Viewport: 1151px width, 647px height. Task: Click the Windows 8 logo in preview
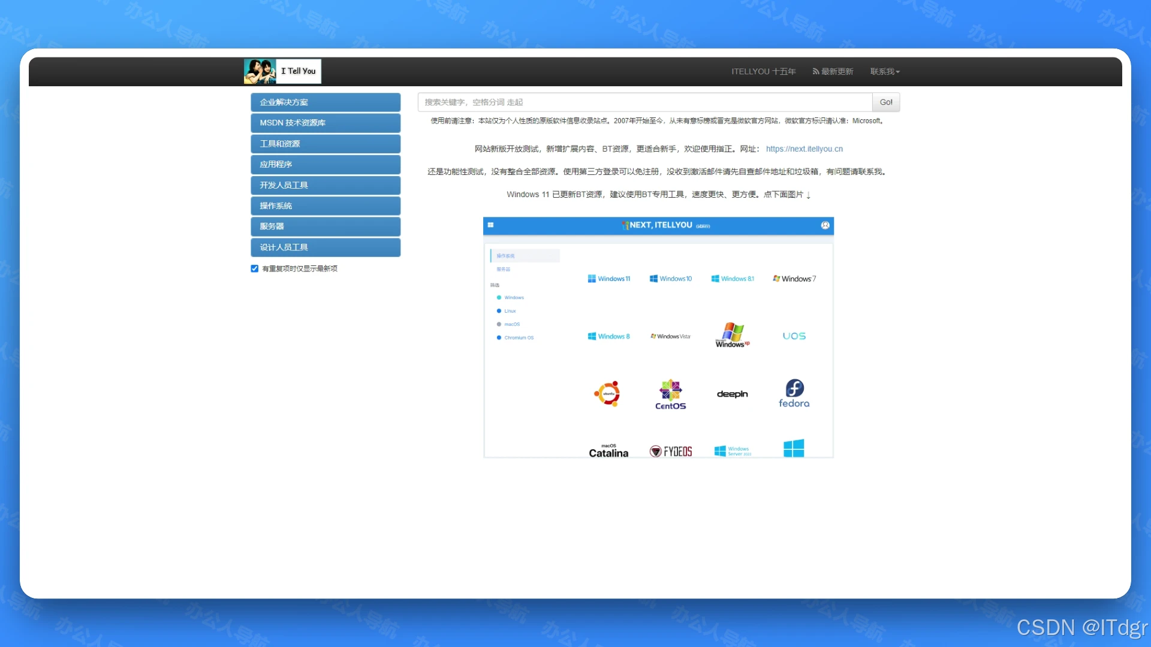[x=609, y=337]
